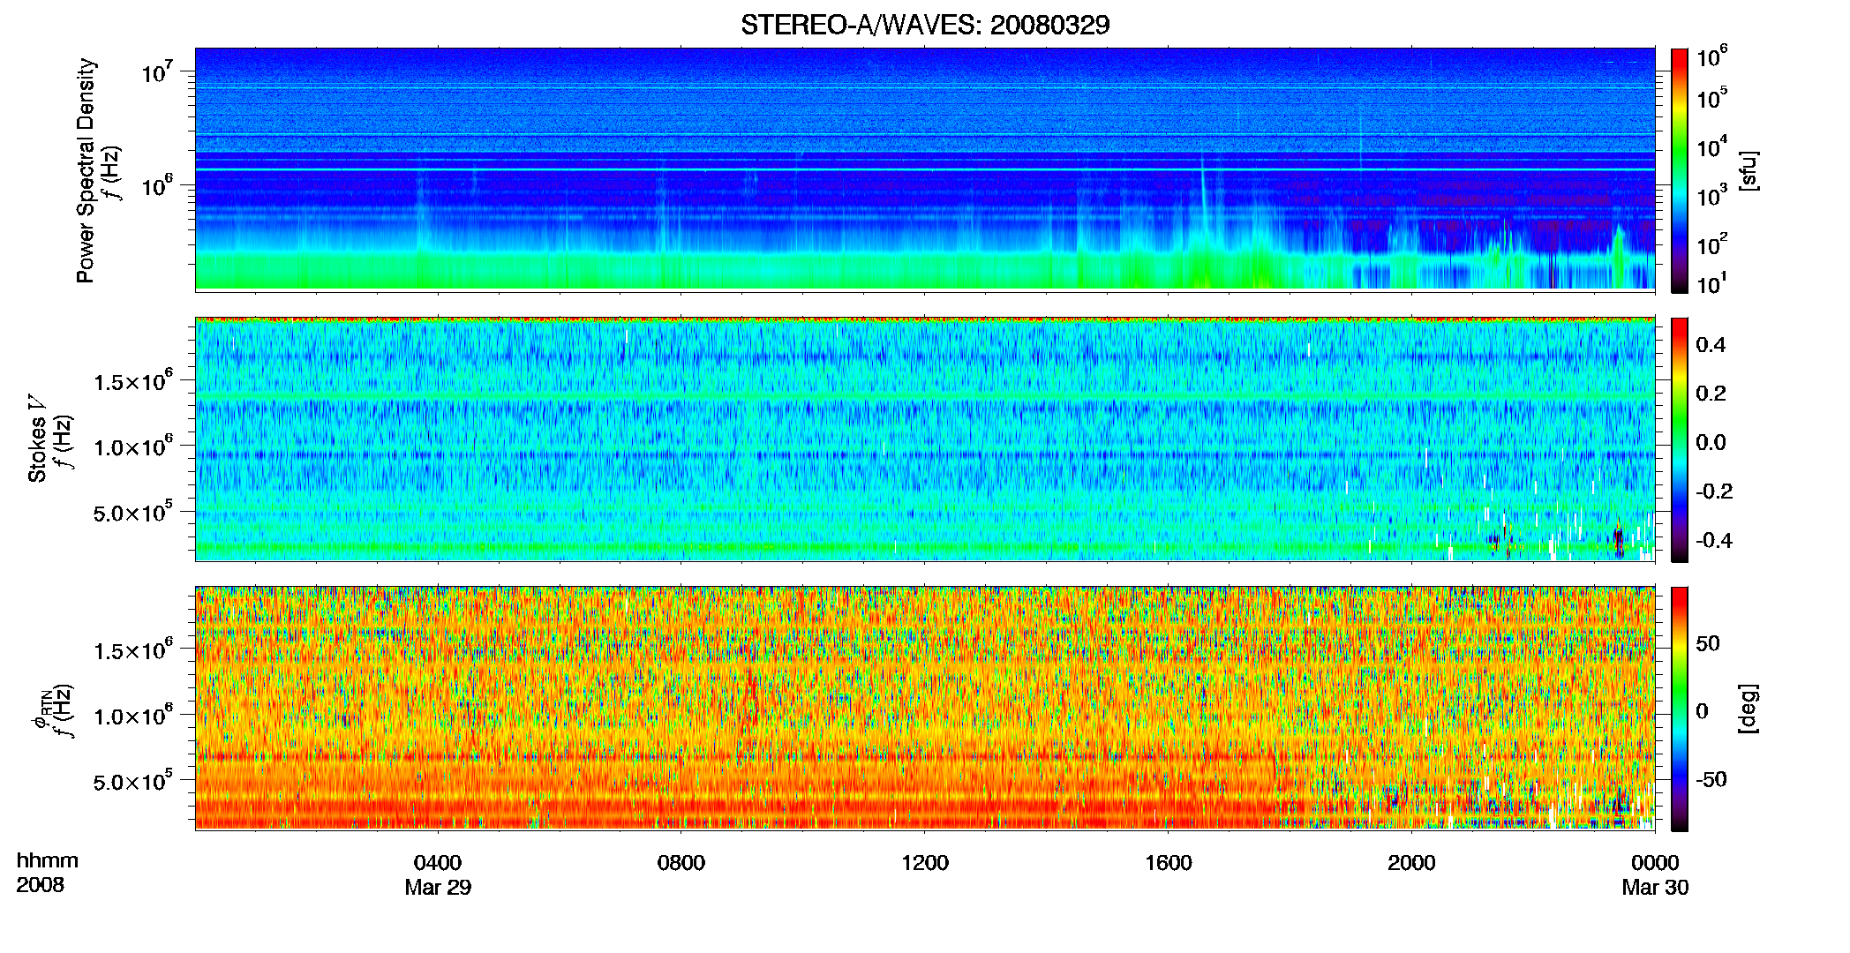Click the power spectral density colorbar
The width and height of the screenshot is (1850, 953).
click(x=1680, y=170)
